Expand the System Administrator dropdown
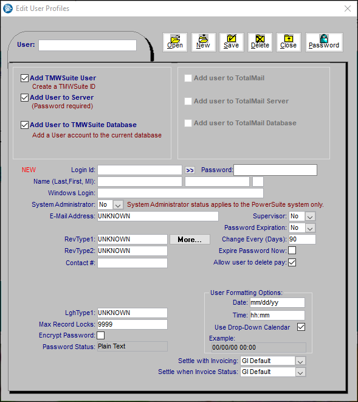This screenshot has height=402, width=358. point(118,205)
